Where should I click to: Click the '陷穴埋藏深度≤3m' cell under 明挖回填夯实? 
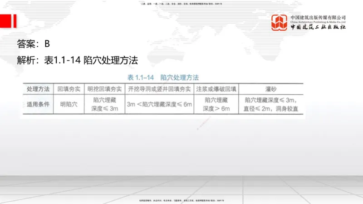point(104,104)
